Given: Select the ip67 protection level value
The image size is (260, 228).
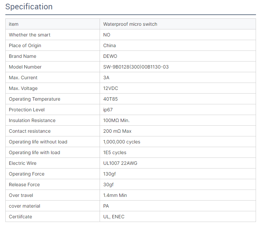Looking at the screenshot, I should [109, 110].
